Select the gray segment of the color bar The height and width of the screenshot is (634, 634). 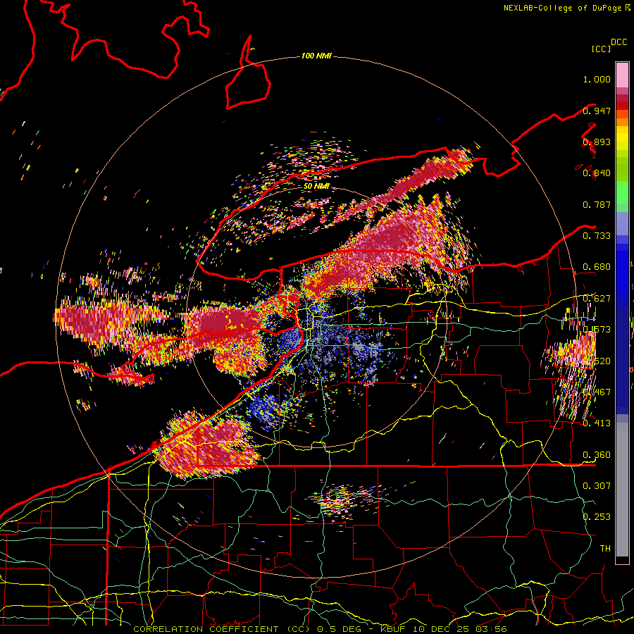(x=622, y=490)
